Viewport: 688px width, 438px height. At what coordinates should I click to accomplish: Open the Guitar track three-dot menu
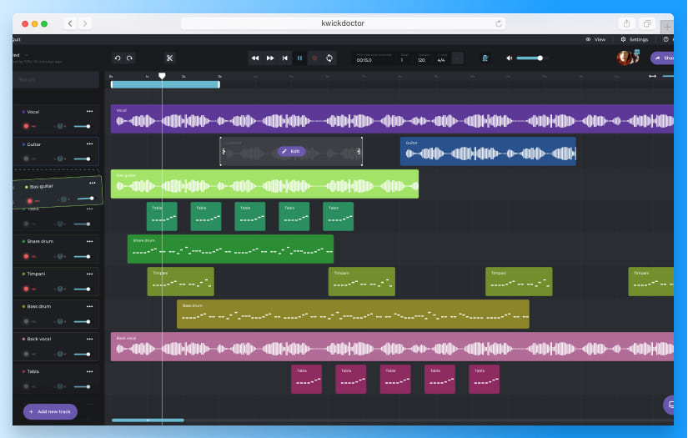(90, 144)
